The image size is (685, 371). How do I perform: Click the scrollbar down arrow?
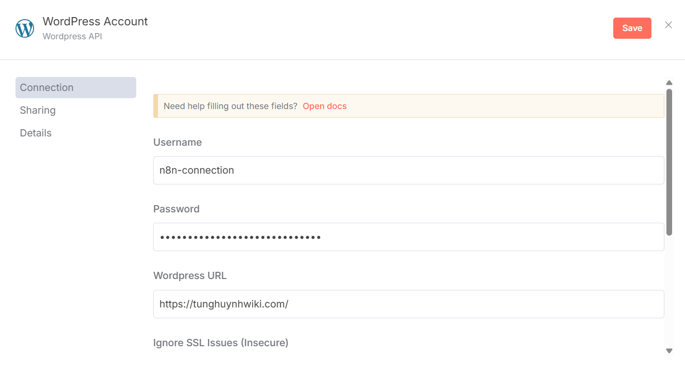coord(669,351)
